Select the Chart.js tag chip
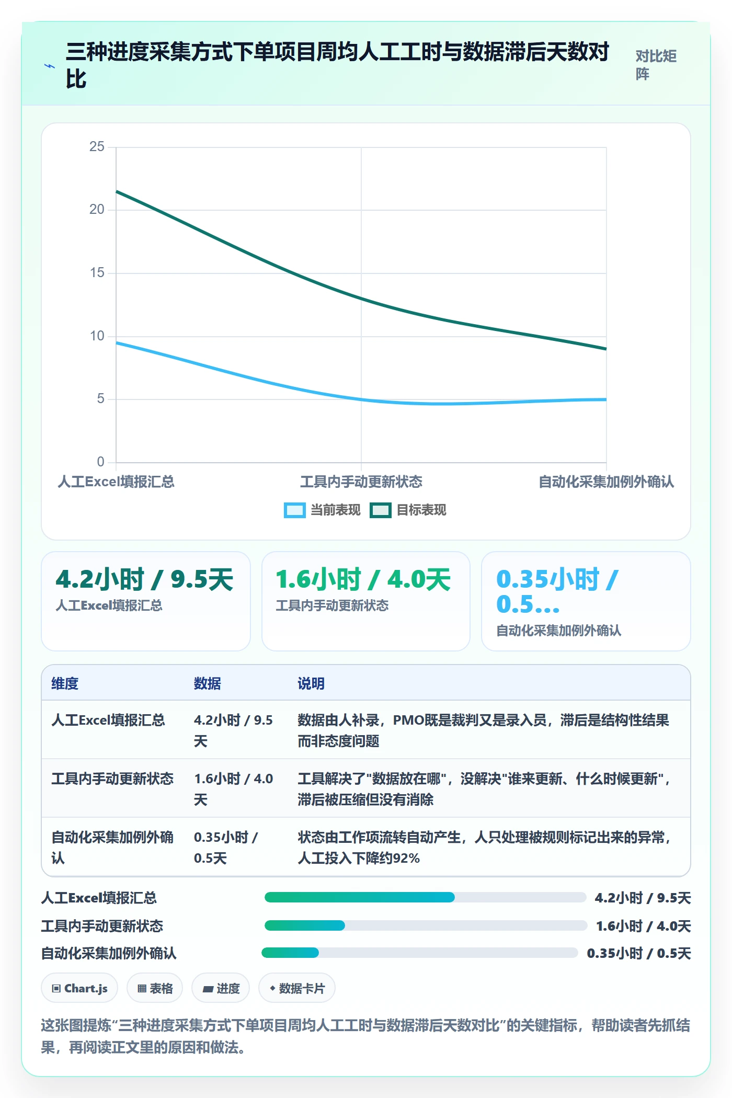 [79, 988]
